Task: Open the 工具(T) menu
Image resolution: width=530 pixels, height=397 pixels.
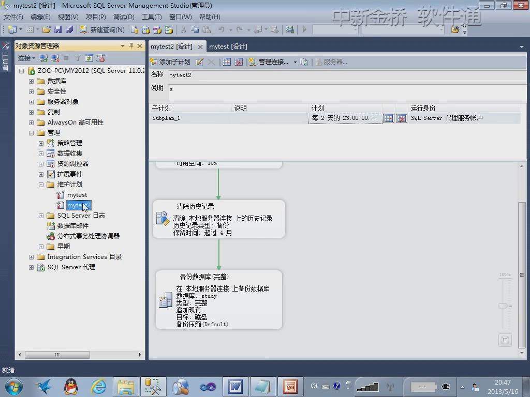Action: pyautogui.click(x=152, y=17)
